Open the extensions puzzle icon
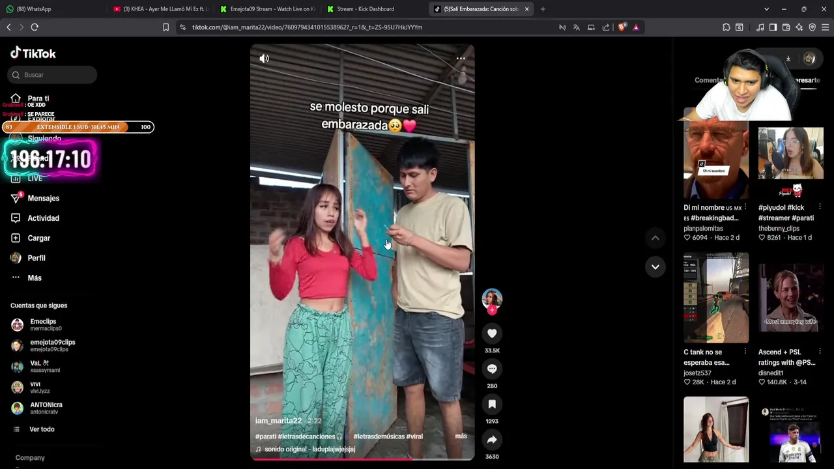The width and height of the screenshot is (834, 469). 726,27
